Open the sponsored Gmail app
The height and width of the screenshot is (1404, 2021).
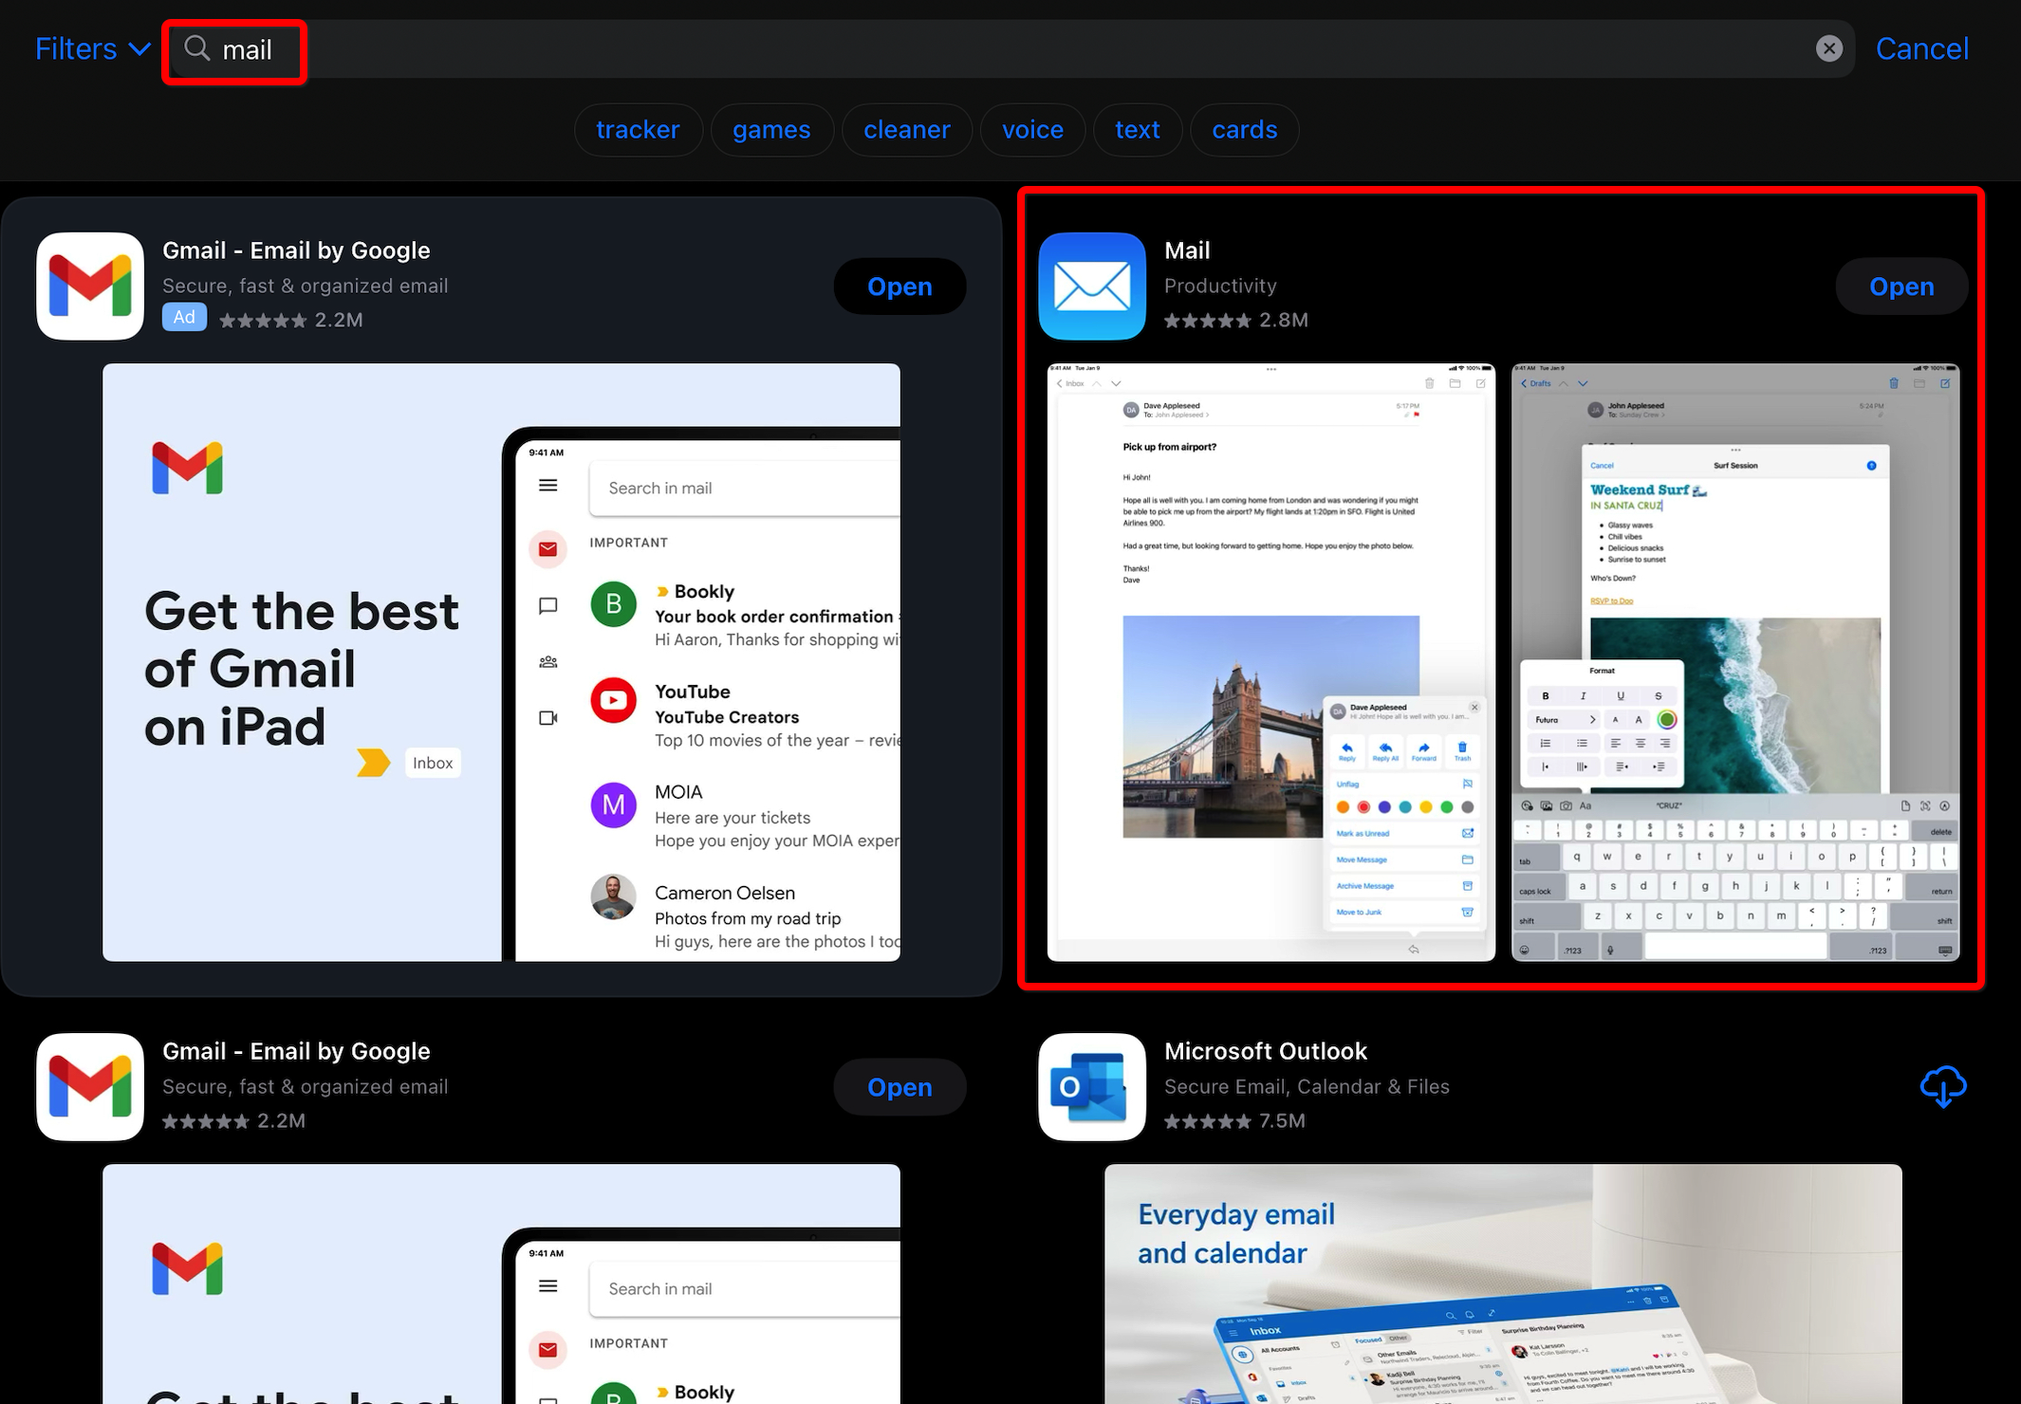pyautogui.click(x=899, y=286)
